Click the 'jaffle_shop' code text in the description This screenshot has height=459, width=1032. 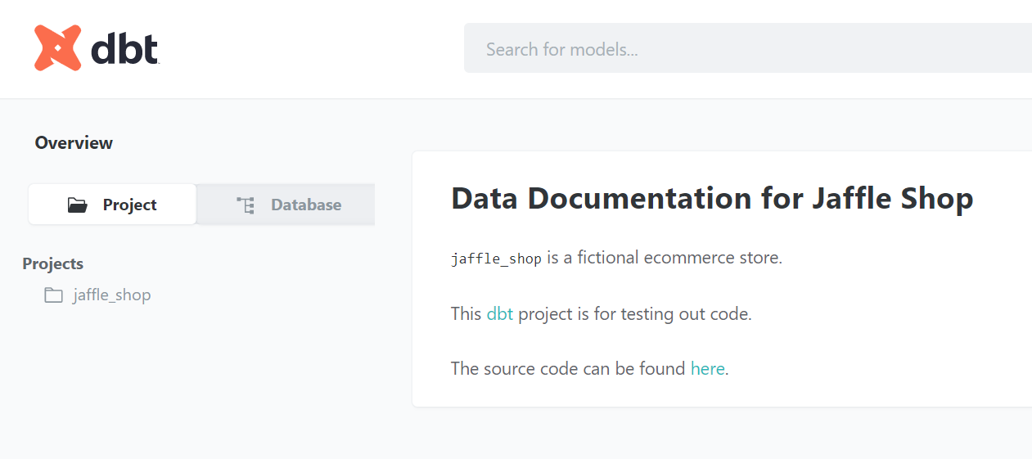(496, 259)
